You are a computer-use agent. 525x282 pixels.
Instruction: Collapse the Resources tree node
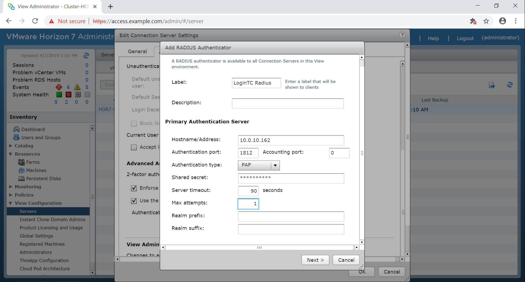[11, 154]
